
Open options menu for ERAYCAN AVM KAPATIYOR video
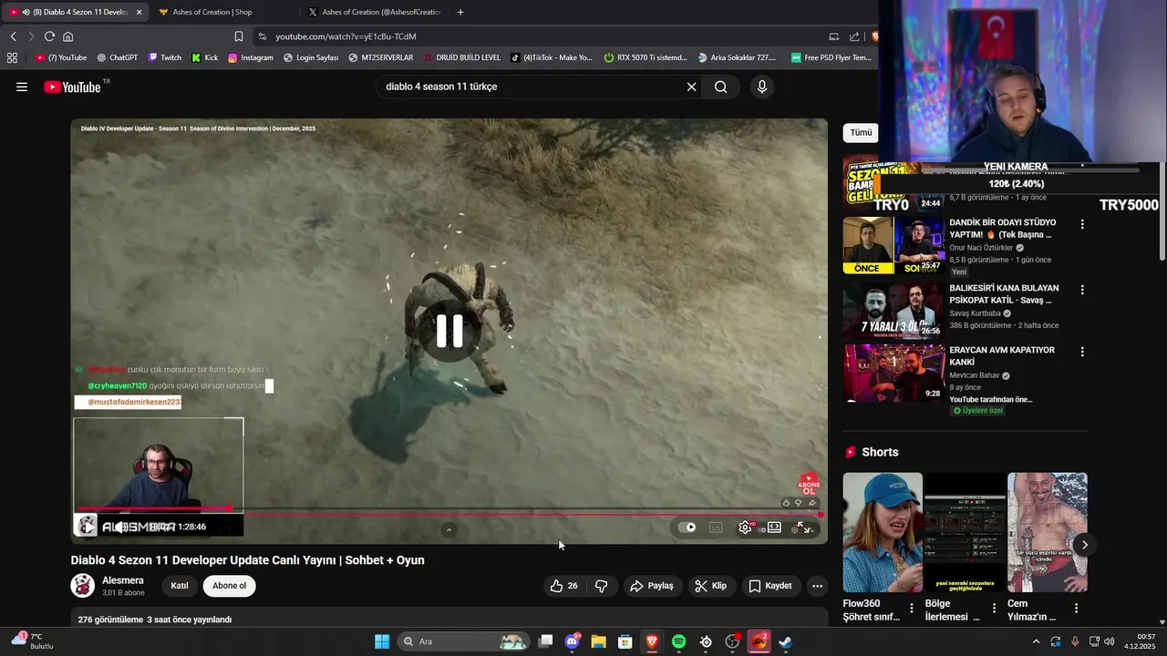pyautogui.click(x=1082, y=352)
